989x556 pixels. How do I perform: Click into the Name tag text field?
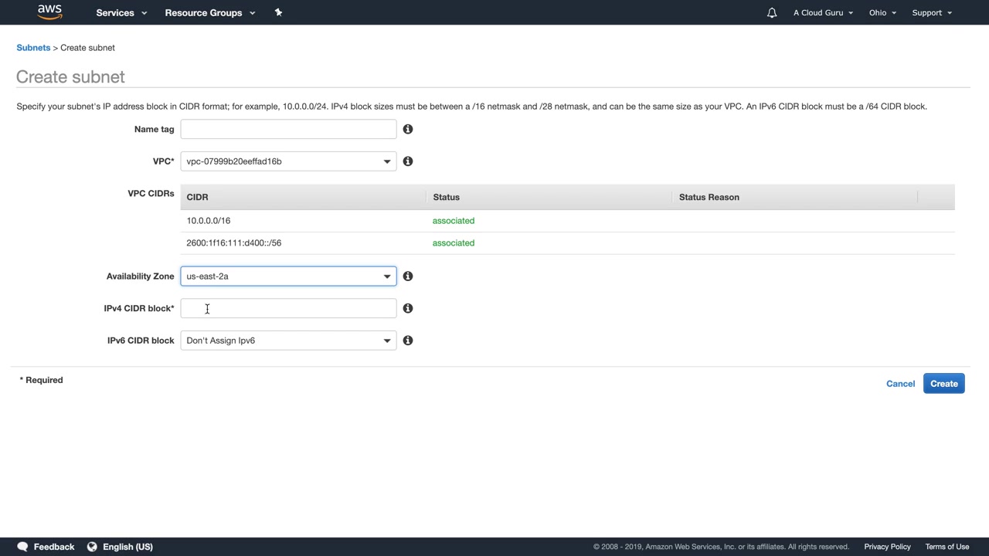click(x=288, y=129)
